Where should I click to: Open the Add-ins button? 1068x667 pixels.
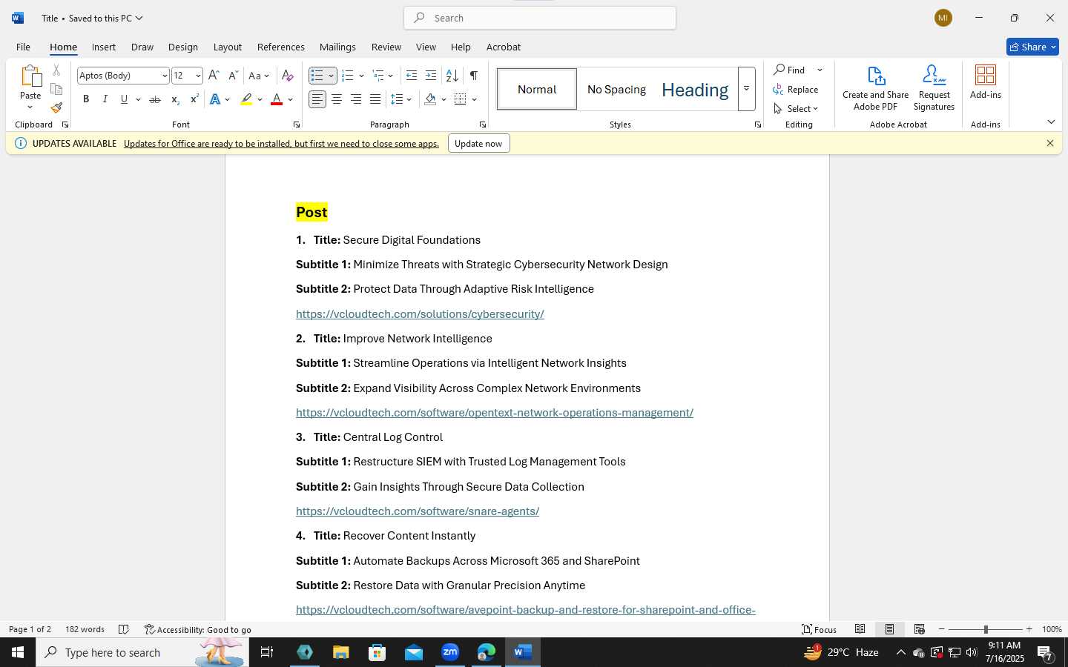tap(986, 82)
